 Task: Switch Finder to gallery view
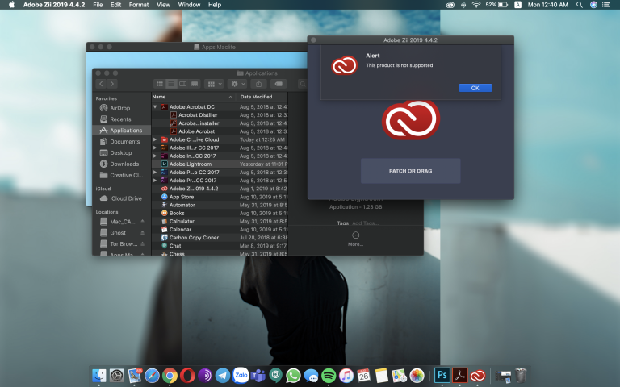(x=195, y=84)
